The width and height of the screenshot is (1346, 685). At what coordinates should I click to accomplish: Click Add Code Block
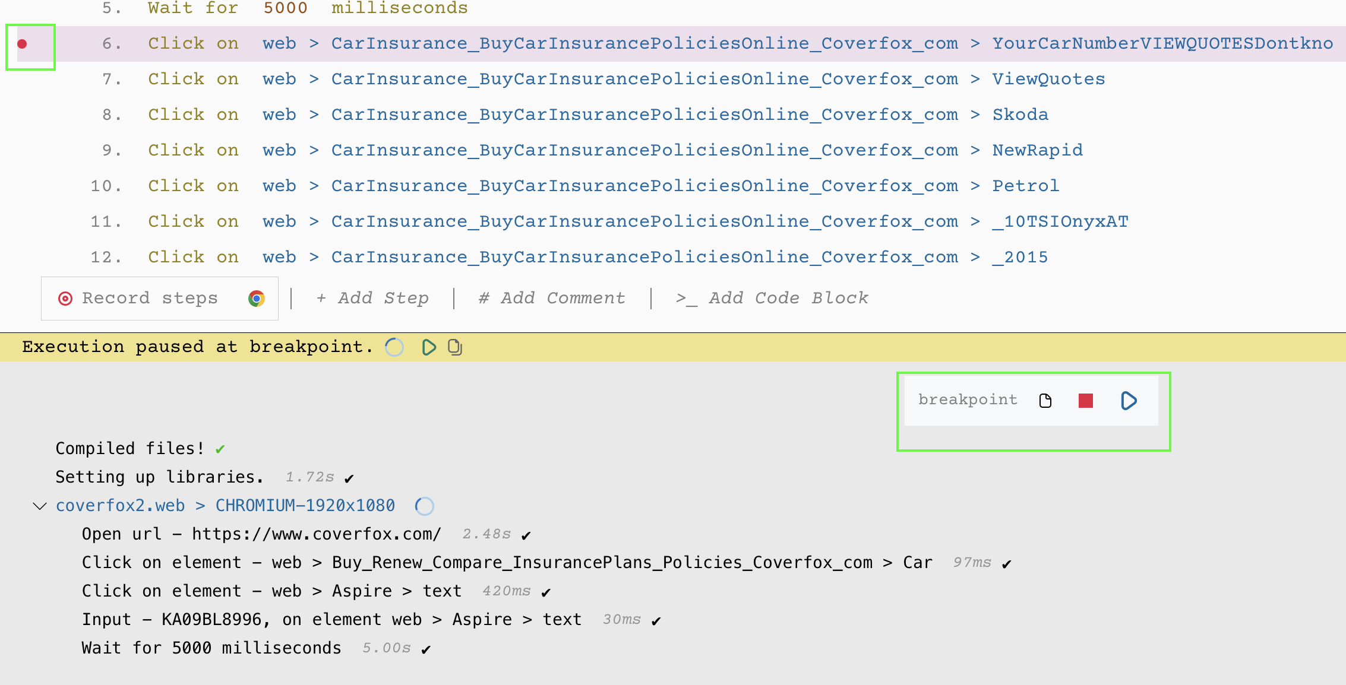pos(771,298)
